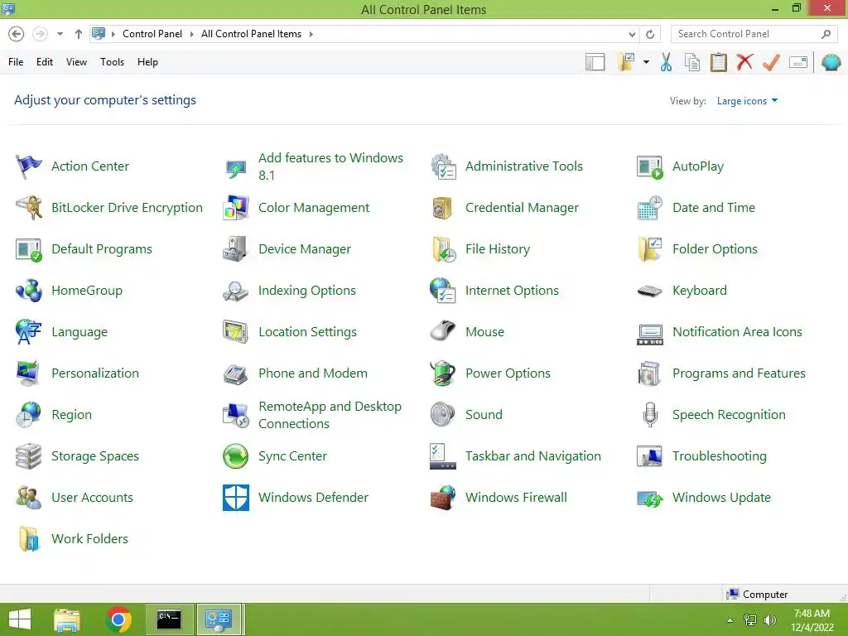Open BitLocker Drive Encryption icon
This screenshot has width=848, height=636.
pyautogui.click(x=29, y=208)
